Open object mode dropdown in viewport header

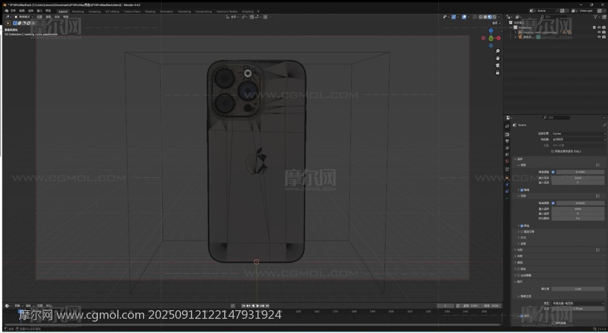[24, 17]
